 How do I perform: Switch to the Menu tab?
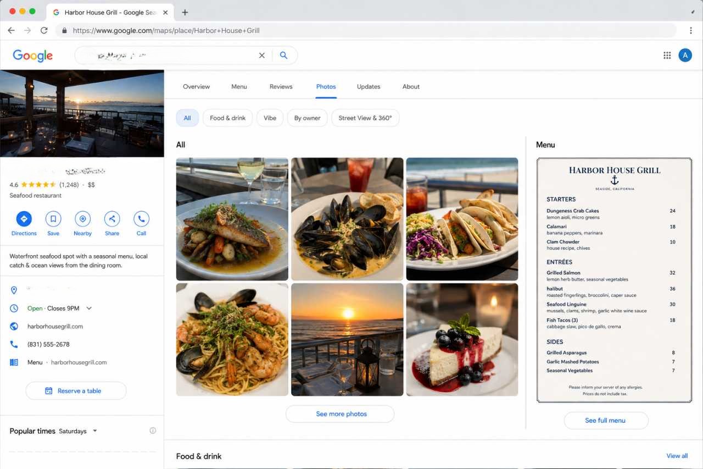click(x=239, y=86)
